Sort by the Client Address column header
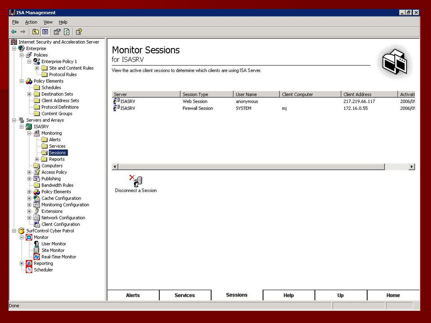 369,94
